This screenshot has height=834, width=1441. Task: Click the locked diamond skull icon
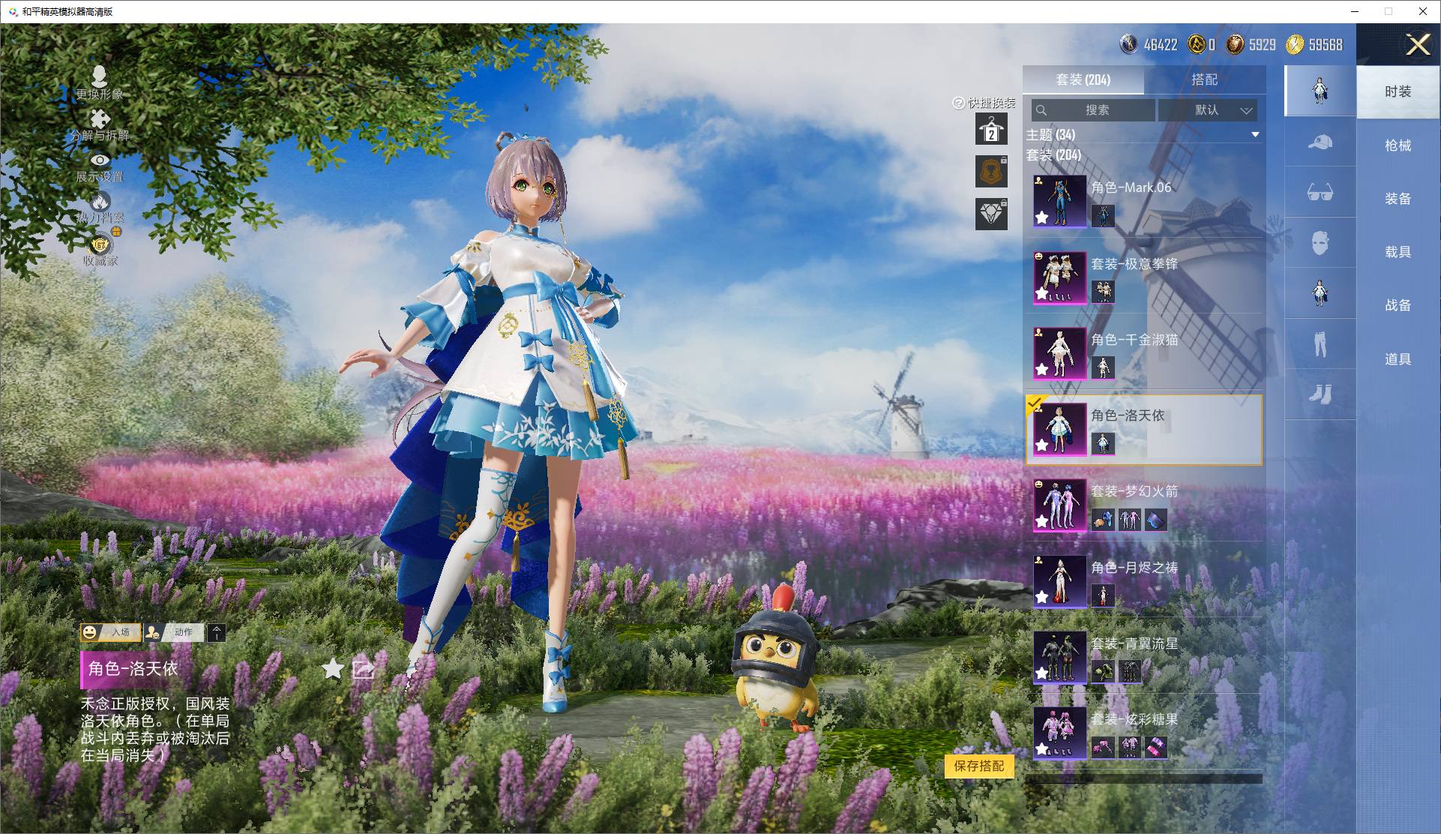(991, 214)
